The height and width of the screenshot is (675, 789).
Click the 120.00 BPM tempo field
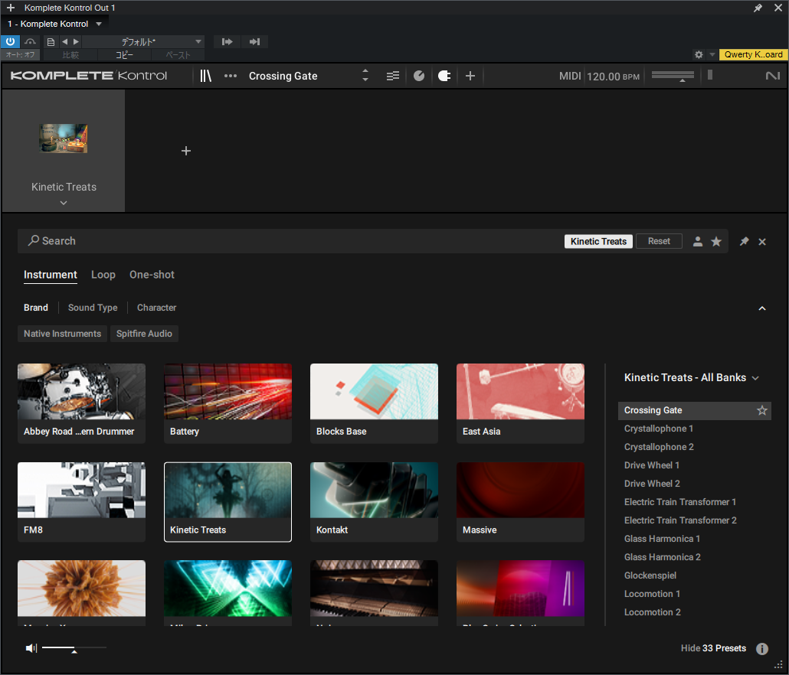pos(613,77)
